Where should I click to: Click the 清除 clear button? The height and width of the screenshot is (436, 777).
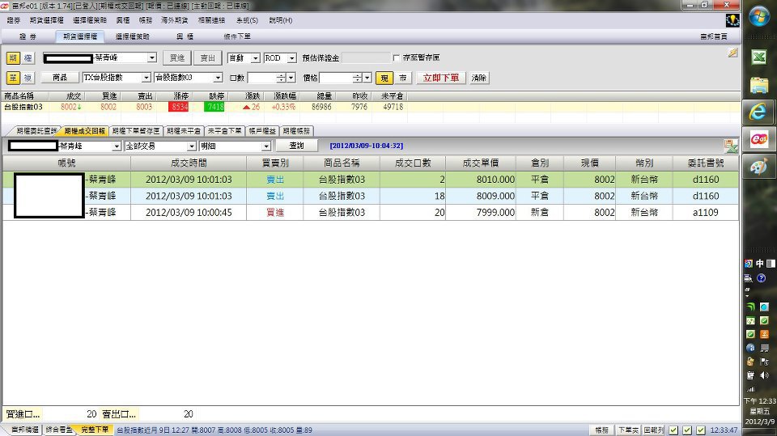[478, 78]
